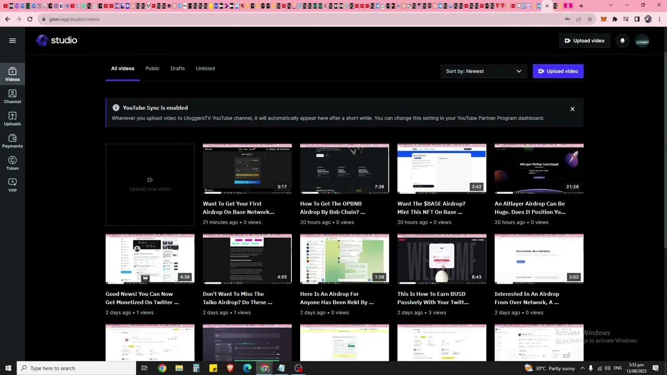Open thumbnail of 1:26 Rekt airdrop video
667x375 pixels.
(x=344, y=259)
